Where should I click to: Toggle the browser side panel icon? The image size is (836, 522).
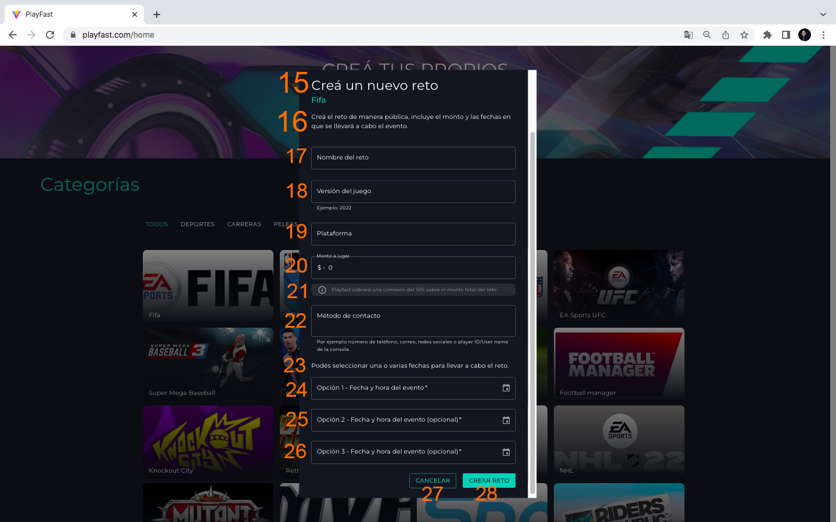pos(786,35)
